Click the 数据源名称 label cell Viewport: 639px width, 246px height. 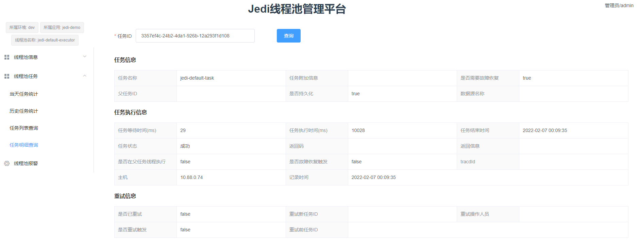point(488,94)
